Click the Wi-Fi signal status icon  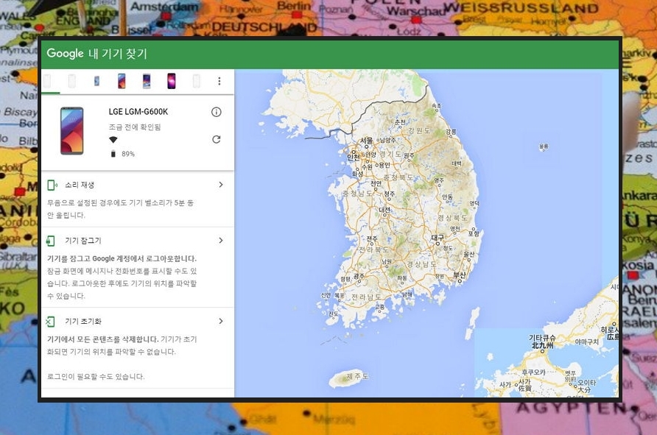tap(113, 139)
